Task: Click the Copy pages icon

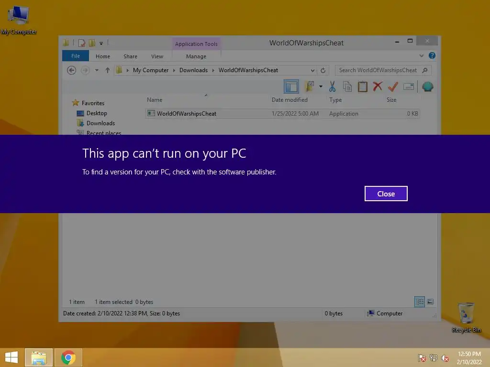Action: click(347, 86)
